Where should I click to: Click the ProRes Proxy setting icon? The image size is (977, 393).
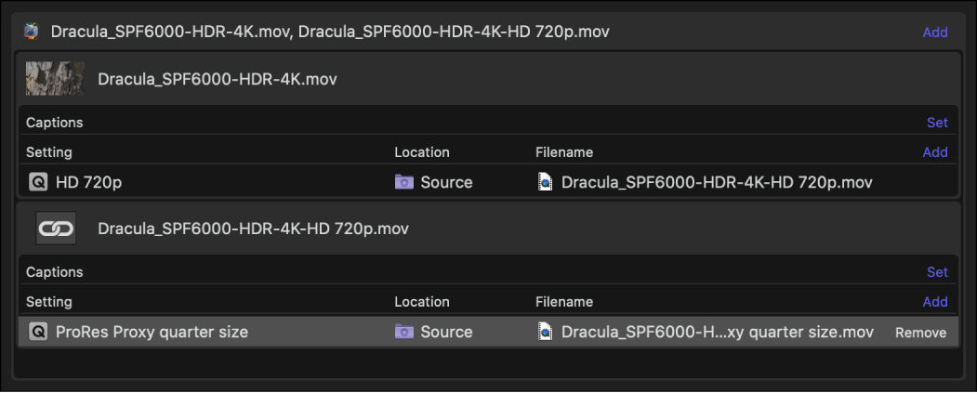tap(38, 332)
